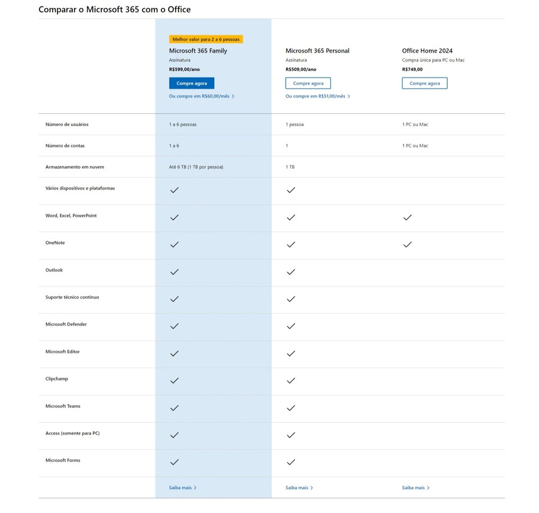Click the Family checkmark for Microsoft Defender
539x513 pixels.
(174, 326)
